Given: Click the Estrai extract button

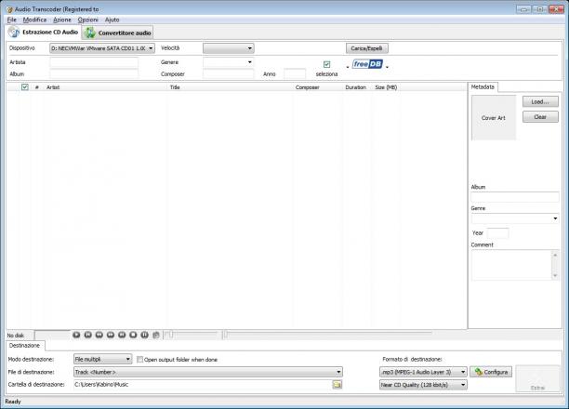Looking at the screenshot, I should 537,378.
